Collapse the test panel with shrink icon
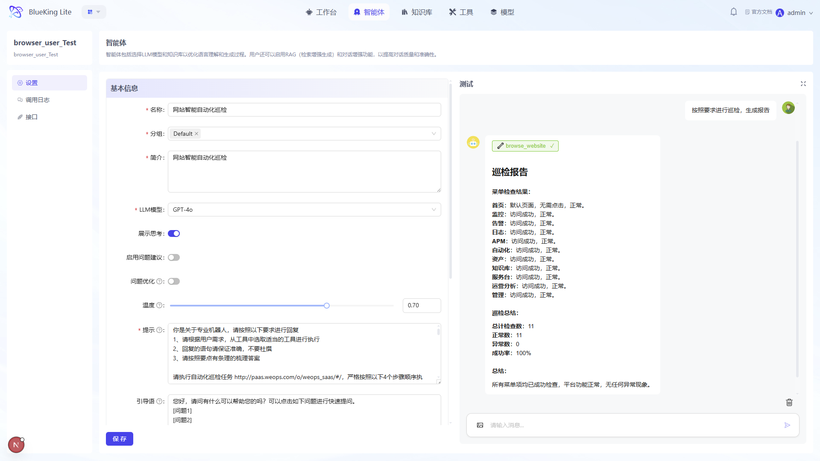 pyautogui.click(x=803, y=84)
